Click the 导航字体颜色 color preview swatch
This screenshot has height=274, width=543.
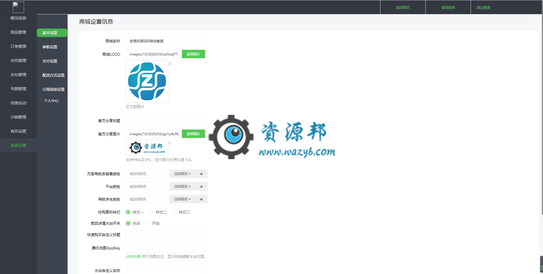point(165,199)
